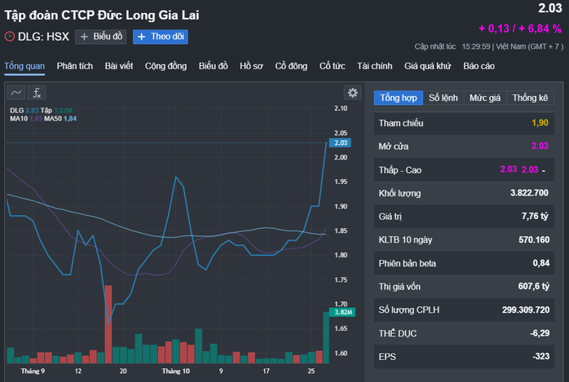Click the 2.03 price label on chart axis

tap(340, 143)
